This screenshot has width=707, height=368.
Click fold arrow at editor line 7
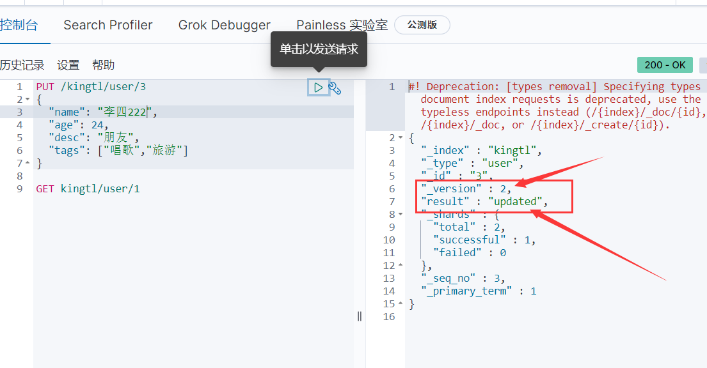click(x=28, y=164)
